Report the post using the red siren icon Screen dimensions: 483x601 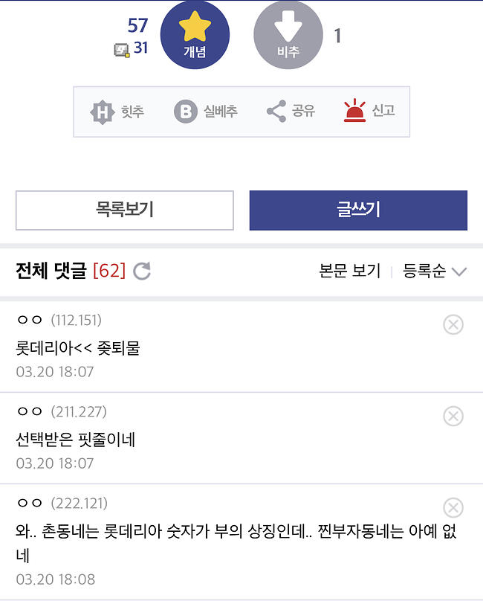(354, 110)
